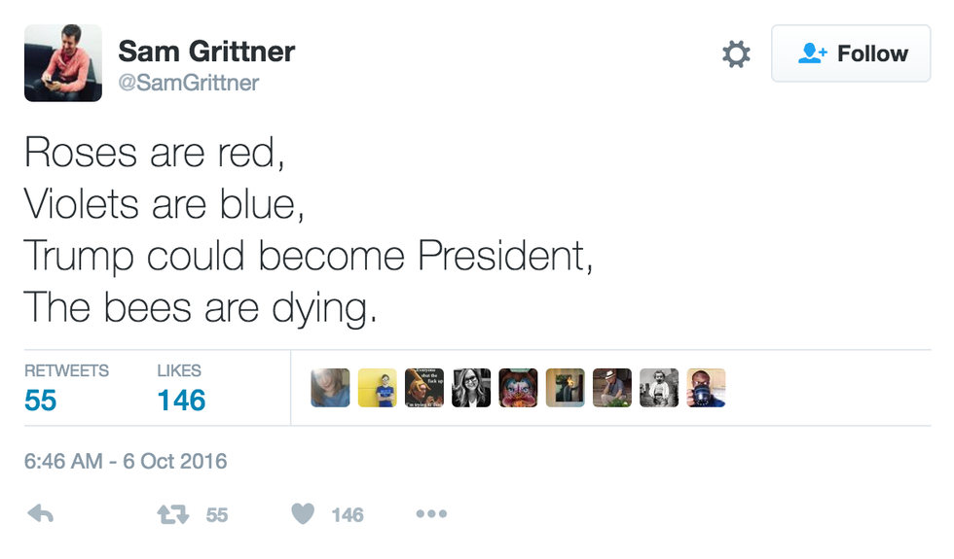View the list of 55 retweets
This screenshot has height=559, width=954.
[x=66, y=388]
